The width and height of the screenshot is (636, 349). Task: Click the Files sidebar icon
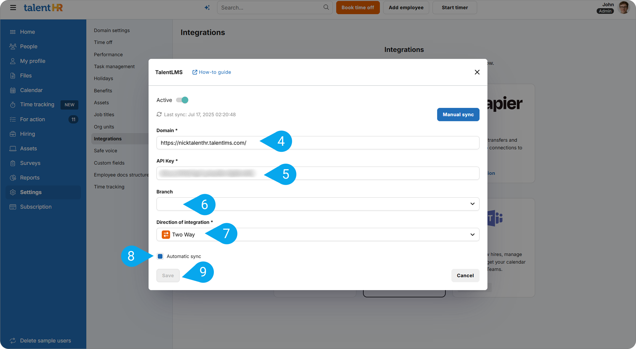(13, 75)
